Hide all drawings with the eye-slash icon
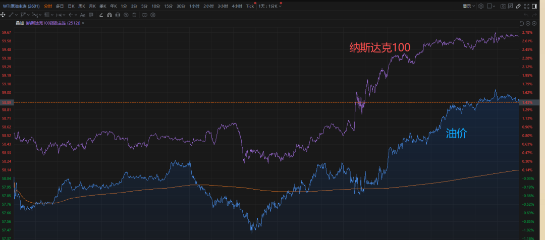This screenshot has height=240, width=545. click(126, 15)
